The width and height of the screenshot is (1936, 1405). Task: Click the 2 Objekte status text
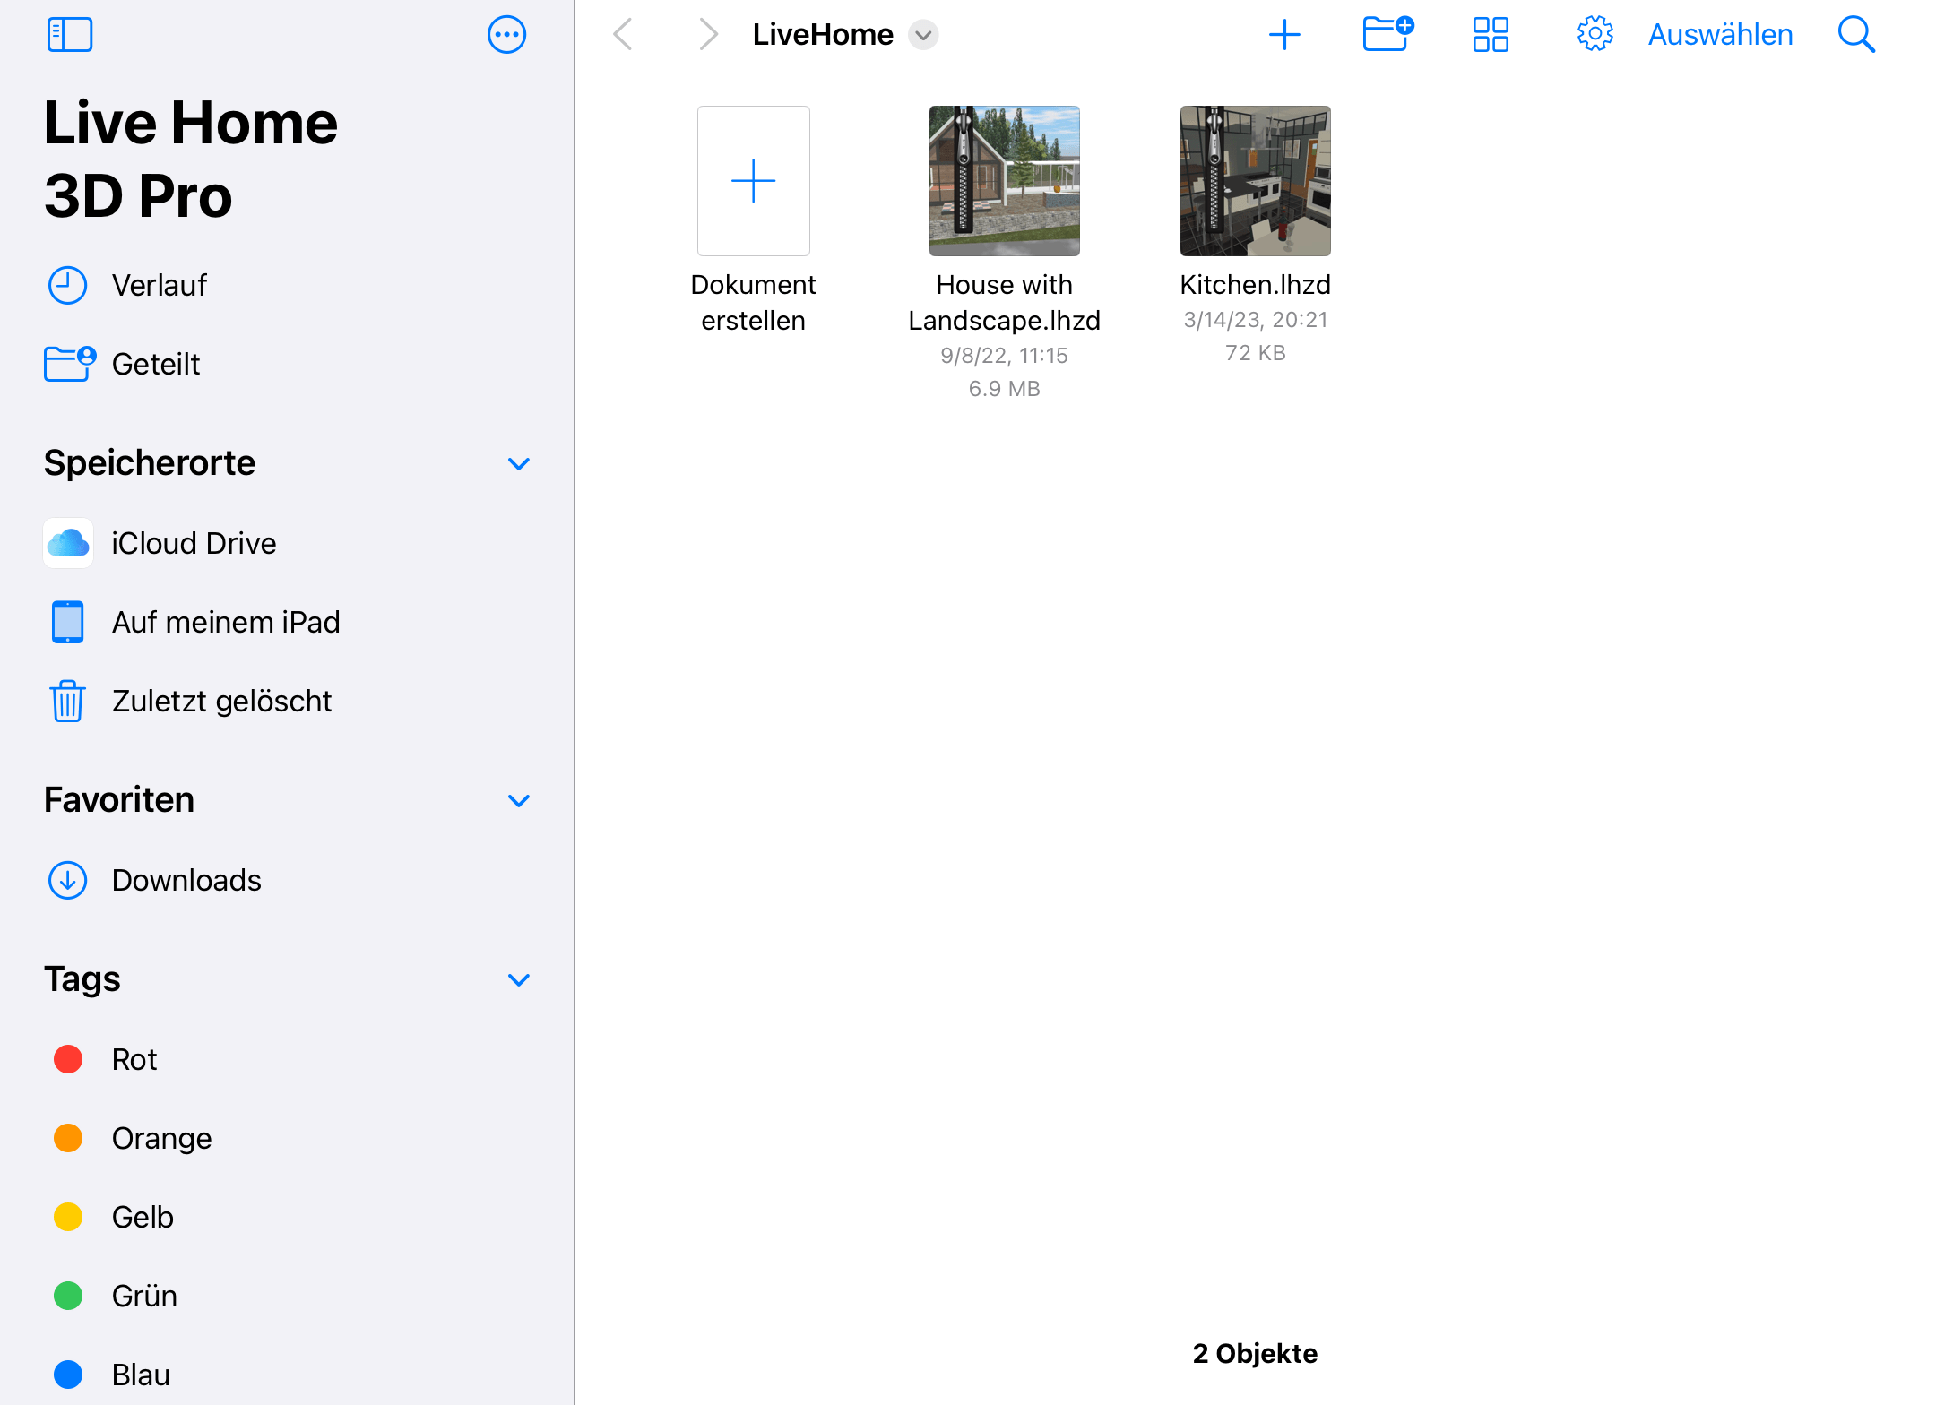(x=1255, y=1353)
